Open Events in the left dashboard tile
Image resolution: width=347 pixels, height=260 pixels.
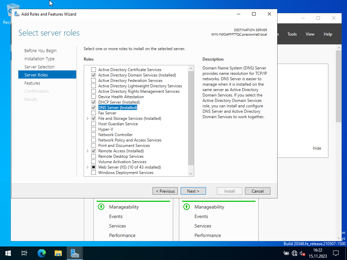point(116,216)
